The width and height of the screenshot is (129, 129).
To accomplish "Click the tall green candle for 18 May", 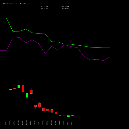I will (27, 95).
